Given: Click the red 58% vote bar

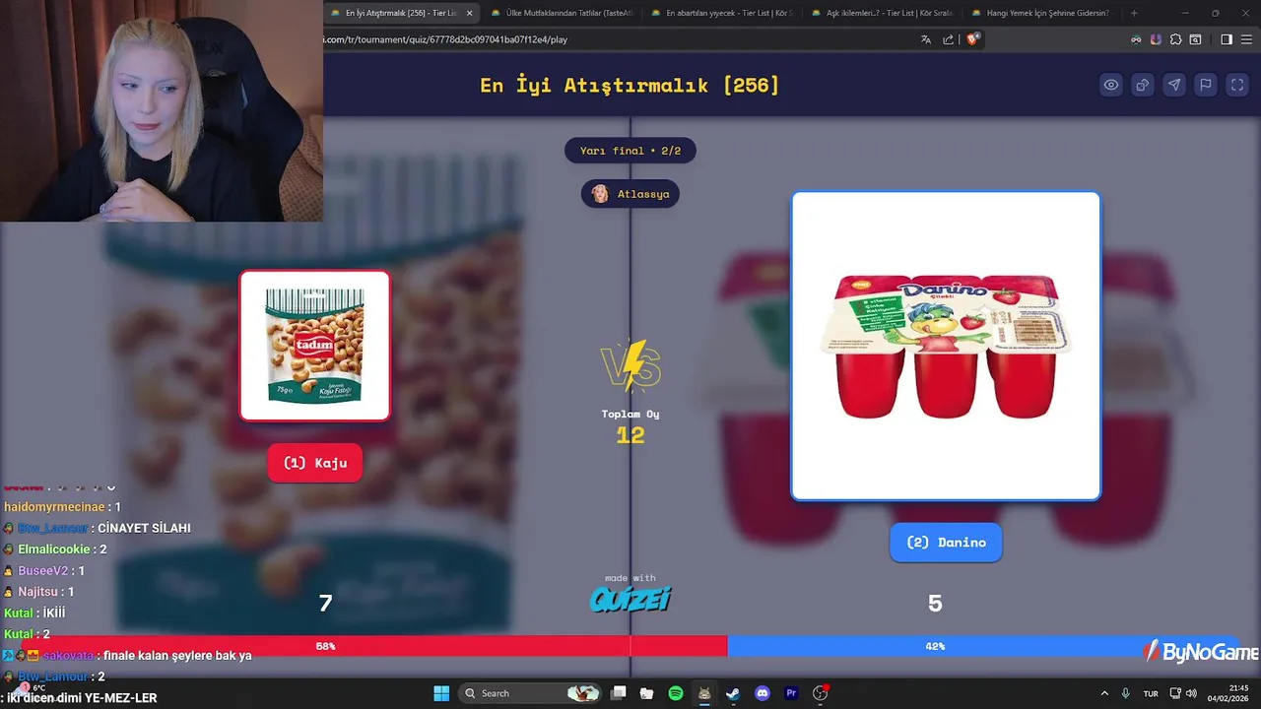Looking at the screenshot, I should (x=374, y=646).
